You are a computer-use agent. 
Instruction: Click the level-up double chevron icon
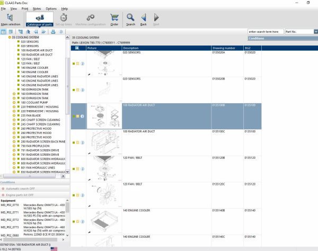28,32
